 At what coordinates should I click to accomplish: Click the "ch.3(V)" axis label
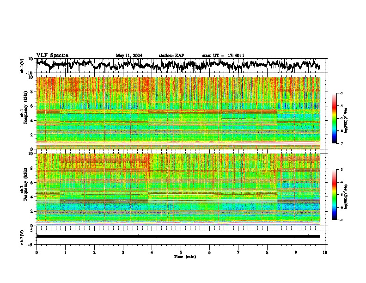tap(22, 237)
